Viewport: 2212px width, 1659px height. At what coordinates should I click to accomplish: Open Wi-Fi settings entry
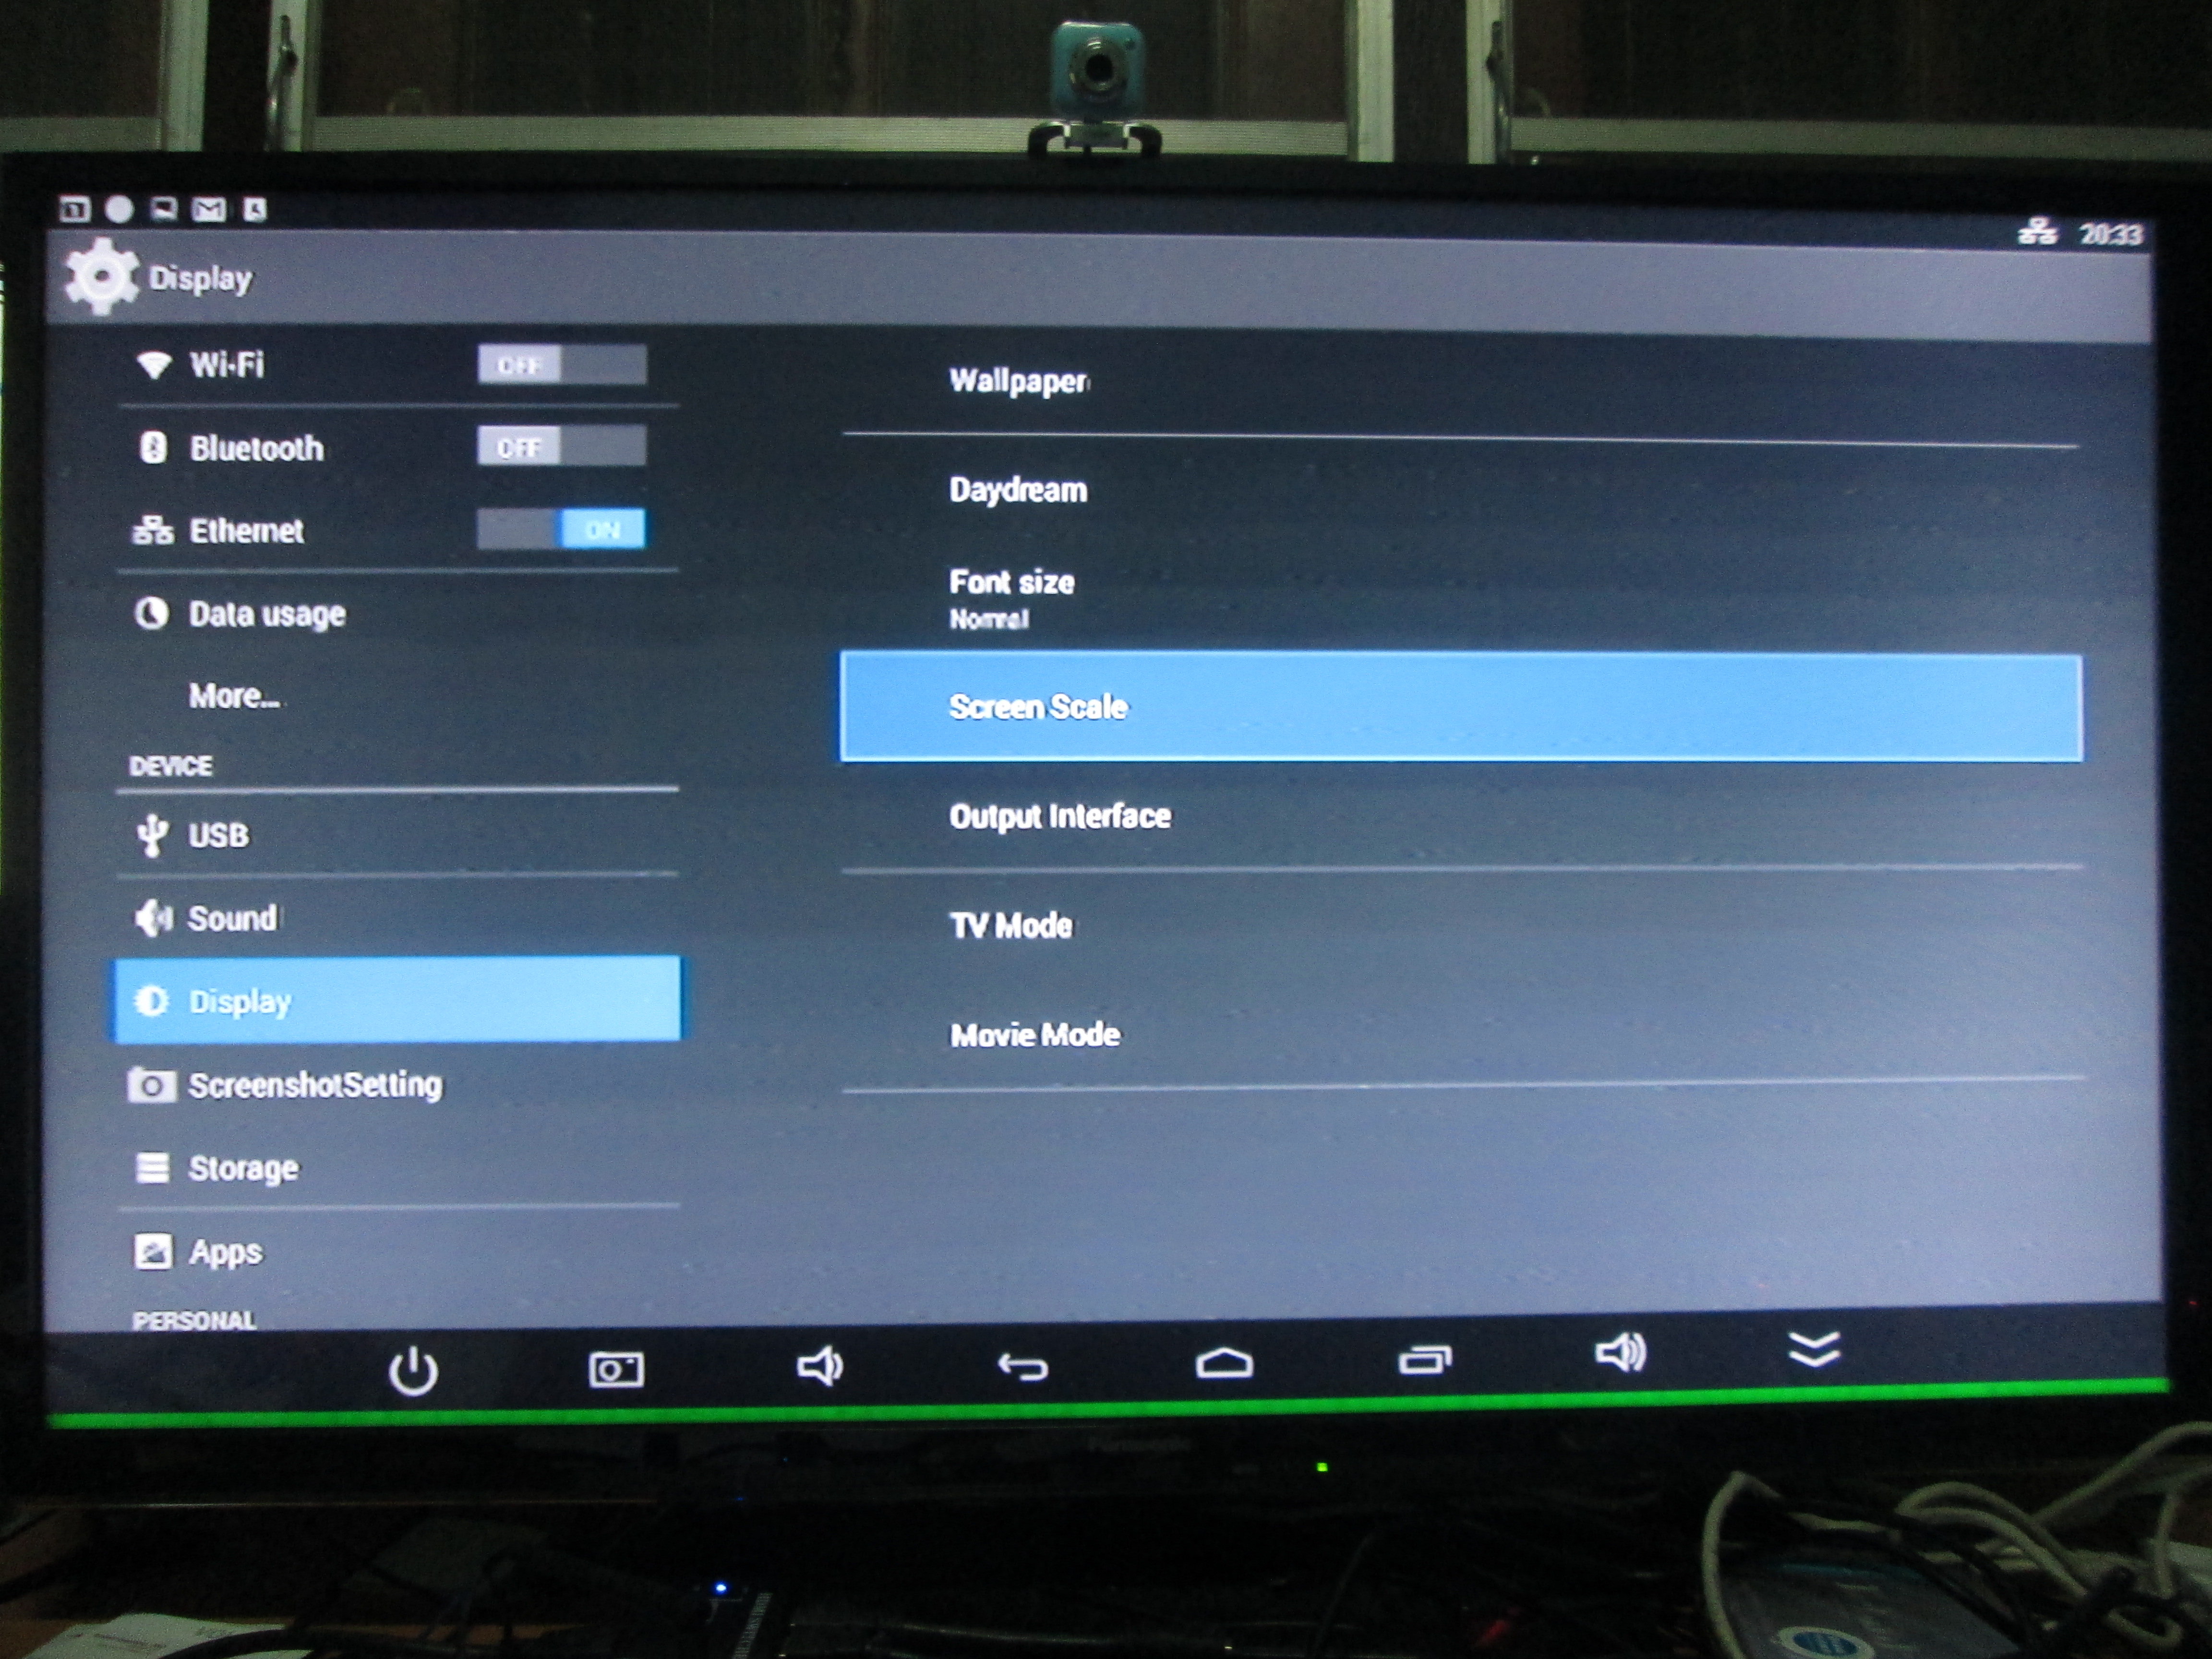click(x=397, y=365)
